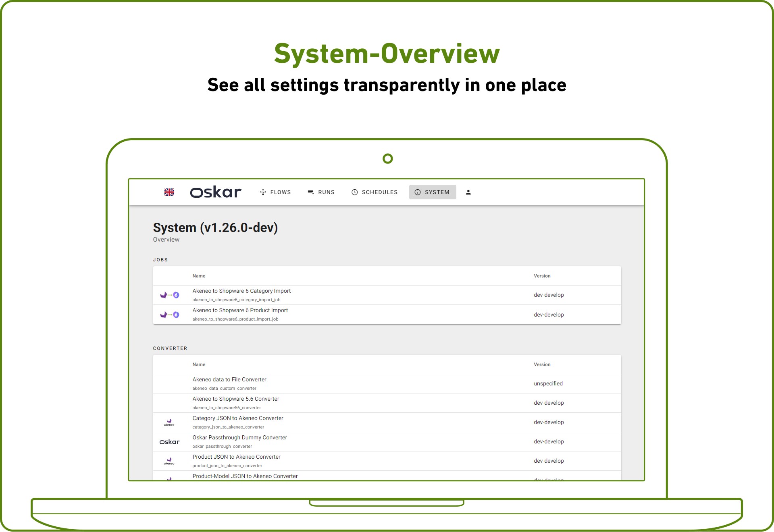The image size is (774, 532).
Task: Click Product-Model JSON to Akeneo Converter entry
Action: (x=245, y=476)
